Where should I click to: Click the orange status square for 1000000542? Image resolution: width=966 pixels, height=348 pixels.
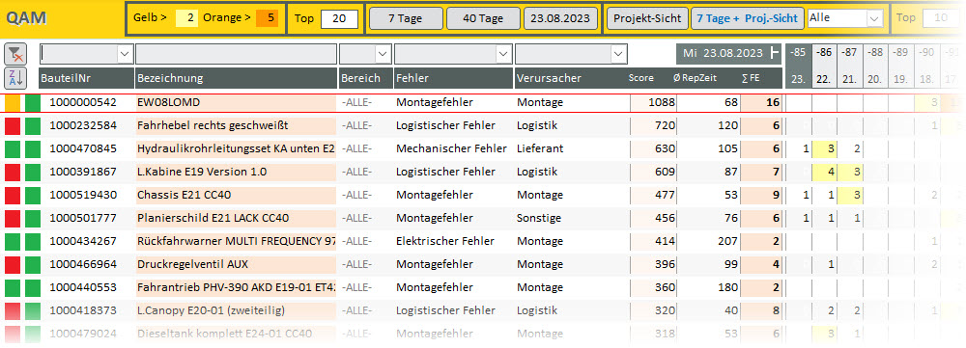[x=13, y=103]
